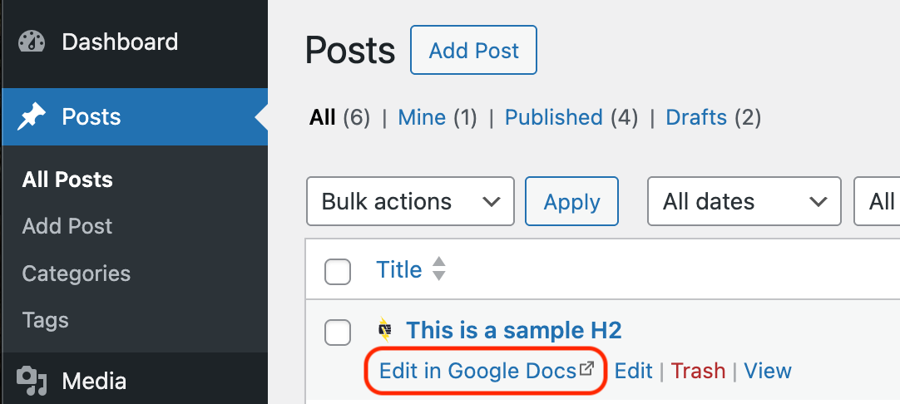900x404 pixels.
Task: Show only Drafts posts
Action: pos(696,117)
